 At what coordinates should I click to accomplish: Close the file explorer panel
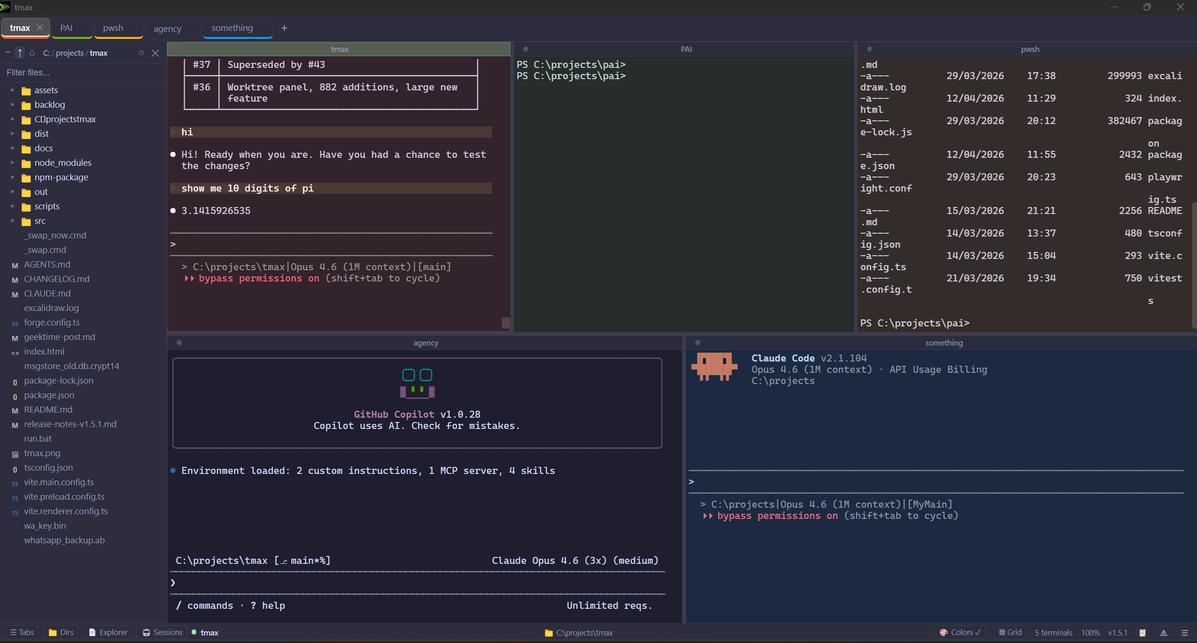[156, 53]
